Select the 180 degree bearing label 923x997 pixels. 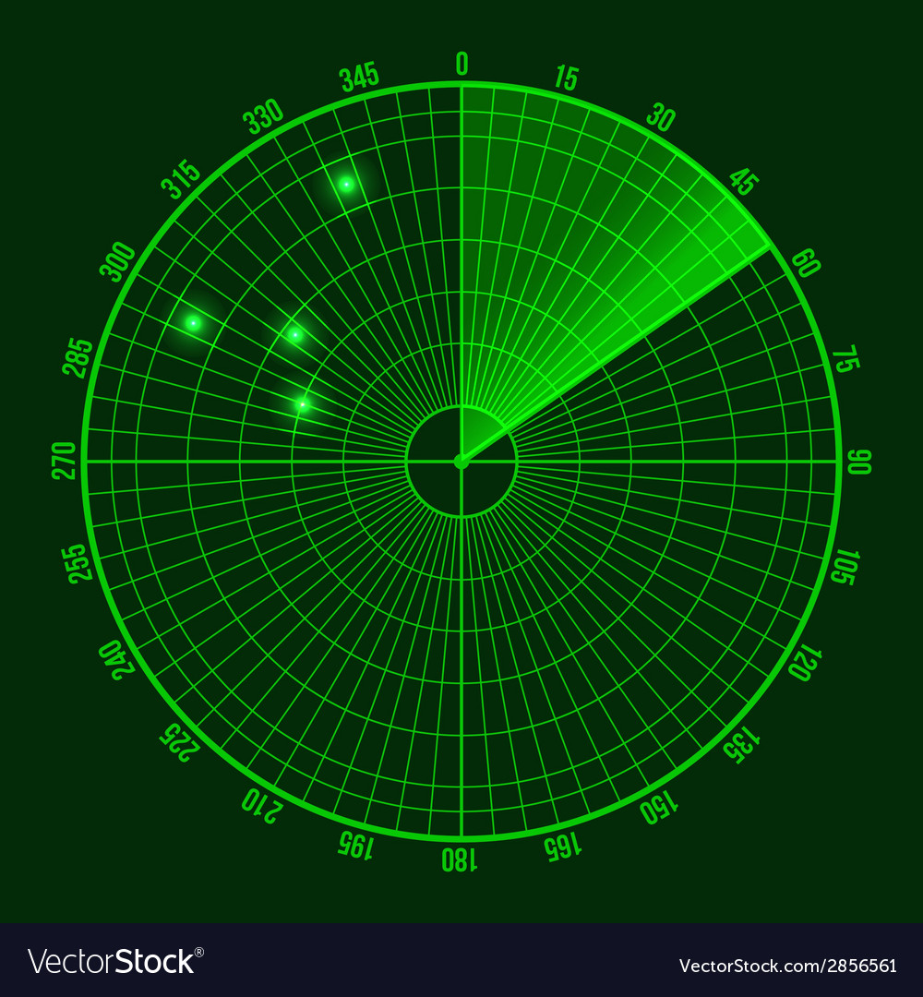[459, 859]
